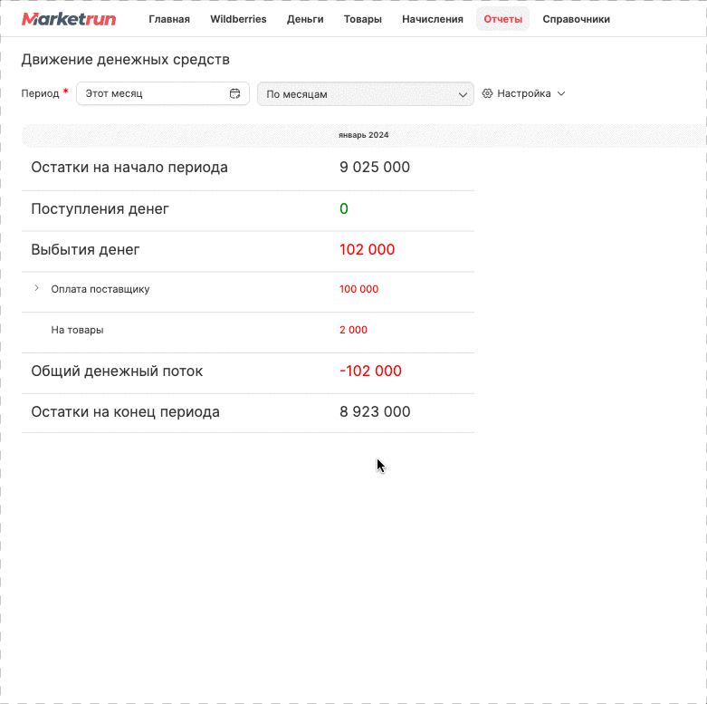Screen dimensions: 707x704
Task: Open the Главная menu item
Action: [169, 19]
